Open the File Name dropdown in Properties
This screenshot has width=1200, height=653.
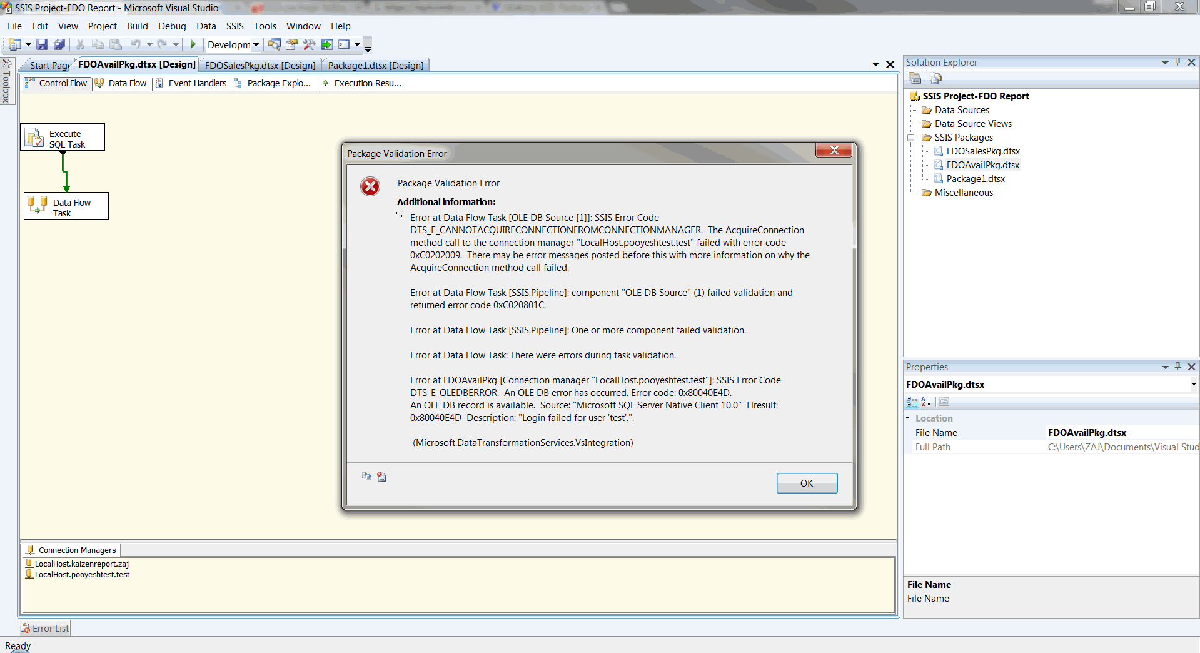click(x=1194, y=385)
